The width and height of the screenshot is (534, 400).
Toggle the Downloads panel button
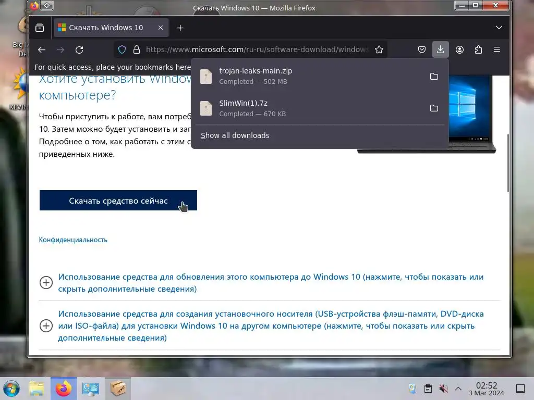(x=440, y=49)
